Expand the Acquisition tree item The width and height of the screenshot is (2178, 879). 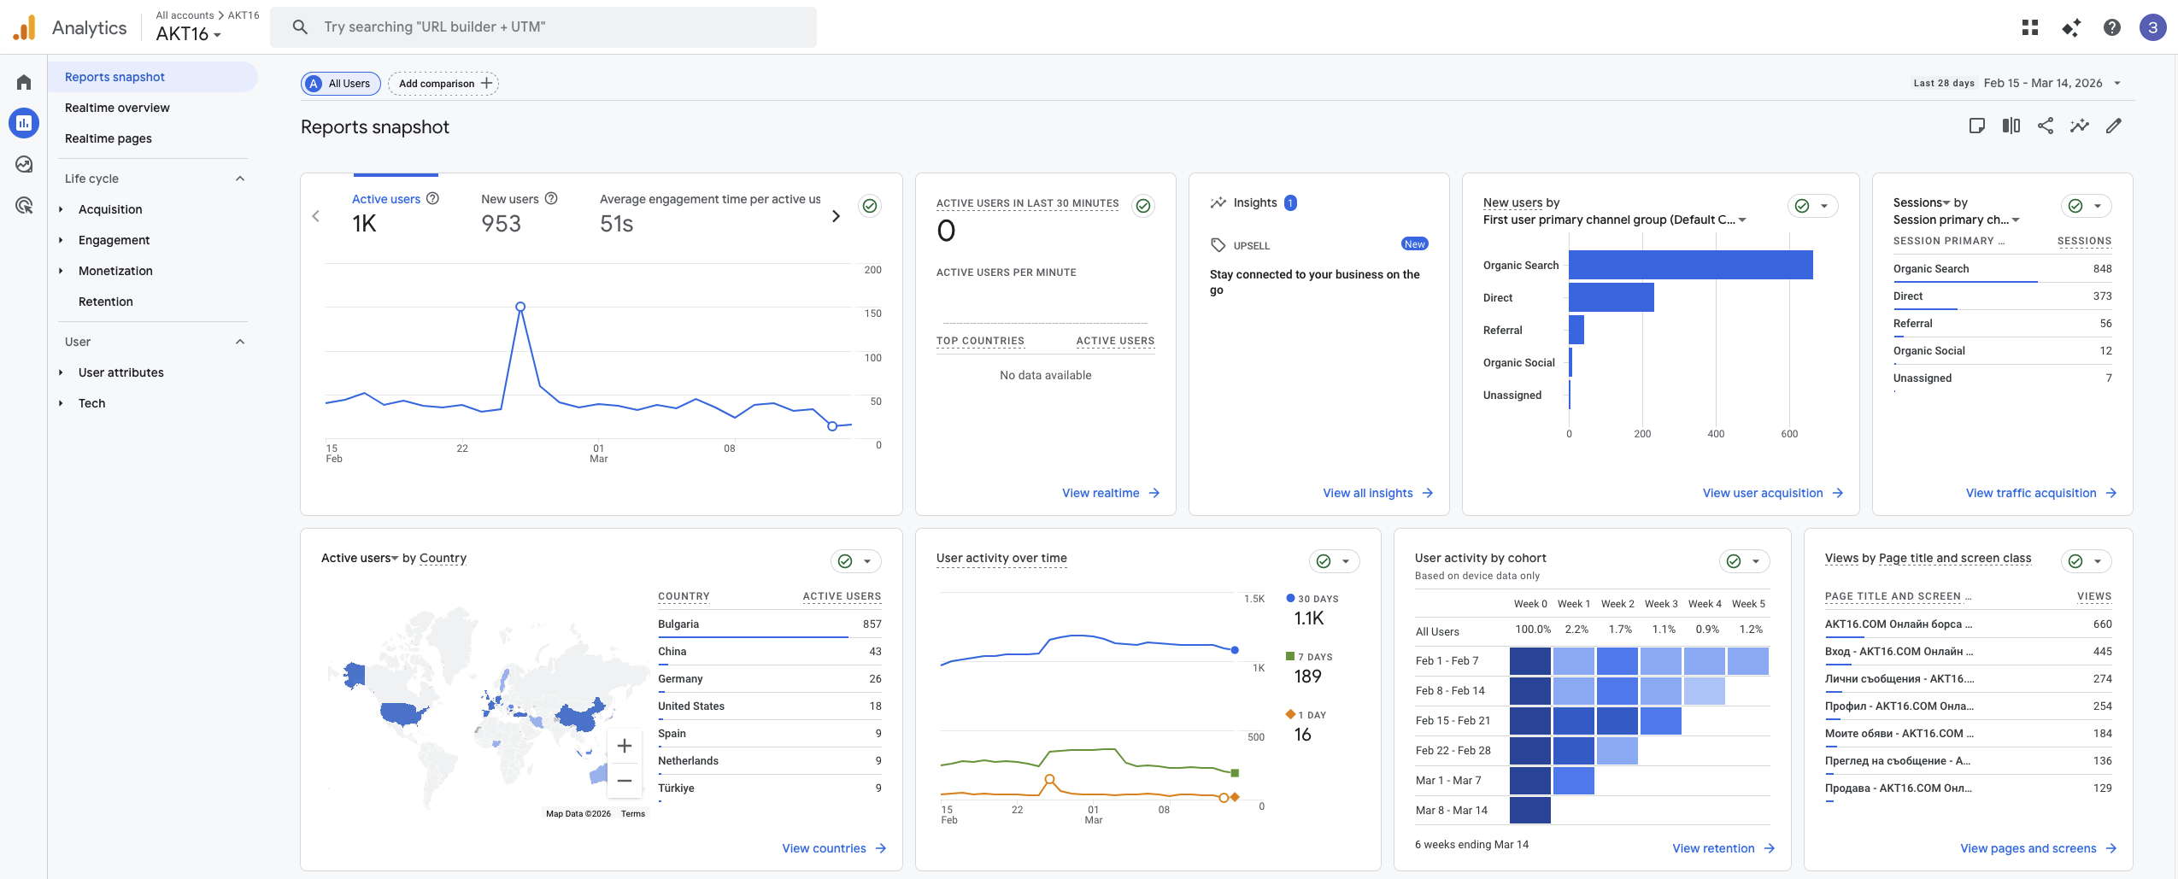(x=61, y=209)
